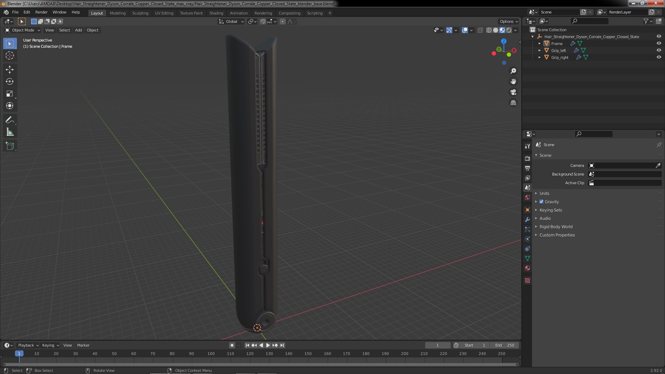
Task: Open the viewport Add menu
Action: pos(78,30)
